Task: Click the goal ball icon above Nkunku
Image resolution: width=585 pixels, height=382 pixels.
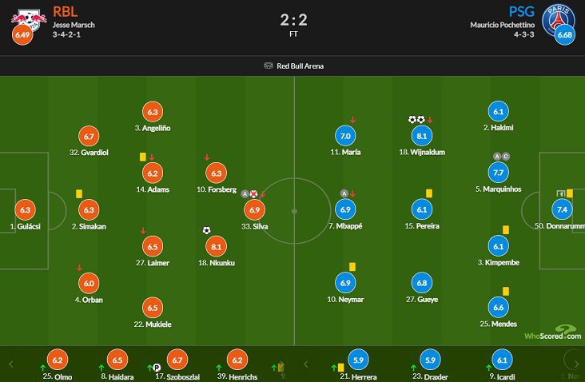Action: pyautogui.click(x=207, y=230)
